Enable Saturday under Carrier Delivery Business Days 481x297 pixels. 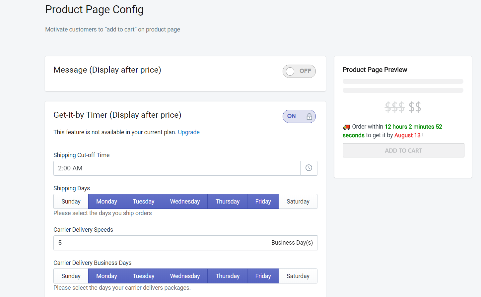[x=298, y=276]
